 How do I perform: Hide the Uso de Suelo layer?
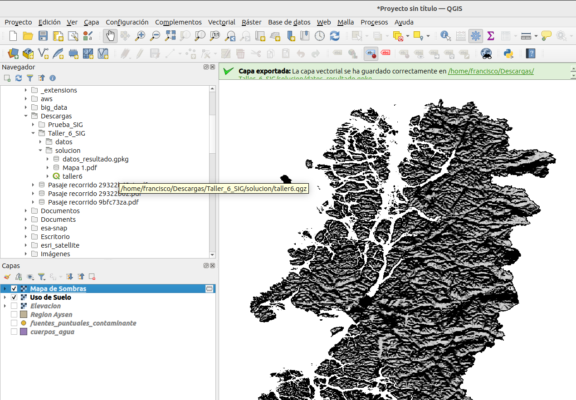14,298
